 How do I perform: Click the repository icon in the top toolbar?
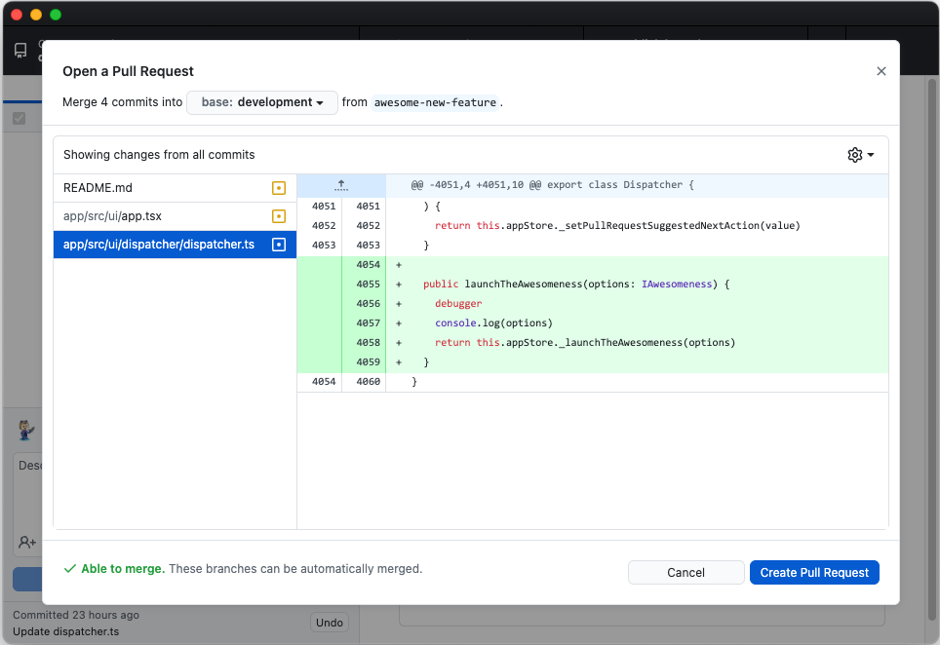point(20,51)
